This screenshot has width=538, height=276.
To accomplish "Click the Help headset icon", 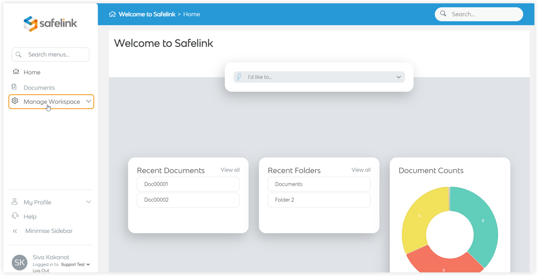I will 15,216.
